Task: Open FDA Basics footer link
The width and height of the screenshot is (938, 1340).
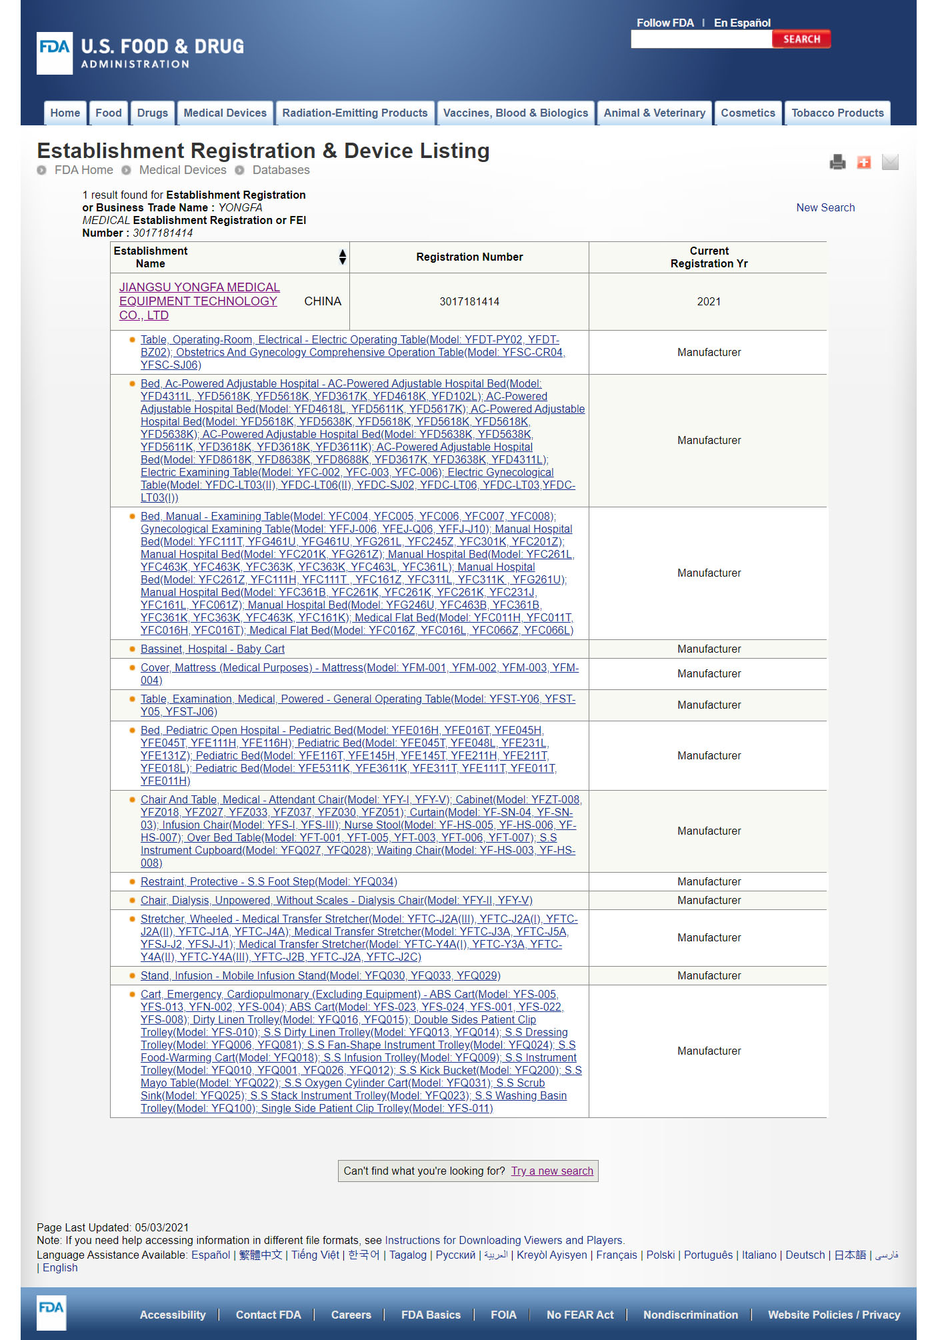Action: (x=431, y=1315)
